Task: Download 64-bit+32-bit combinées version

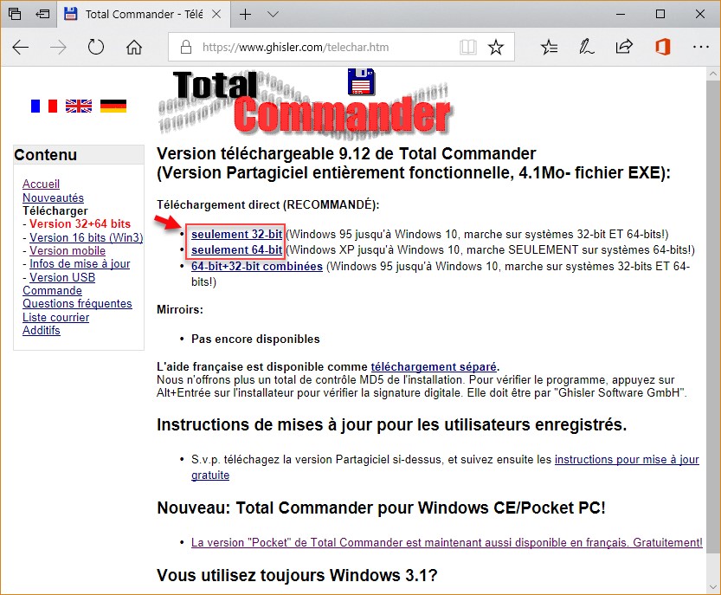Action: (256, 267)
